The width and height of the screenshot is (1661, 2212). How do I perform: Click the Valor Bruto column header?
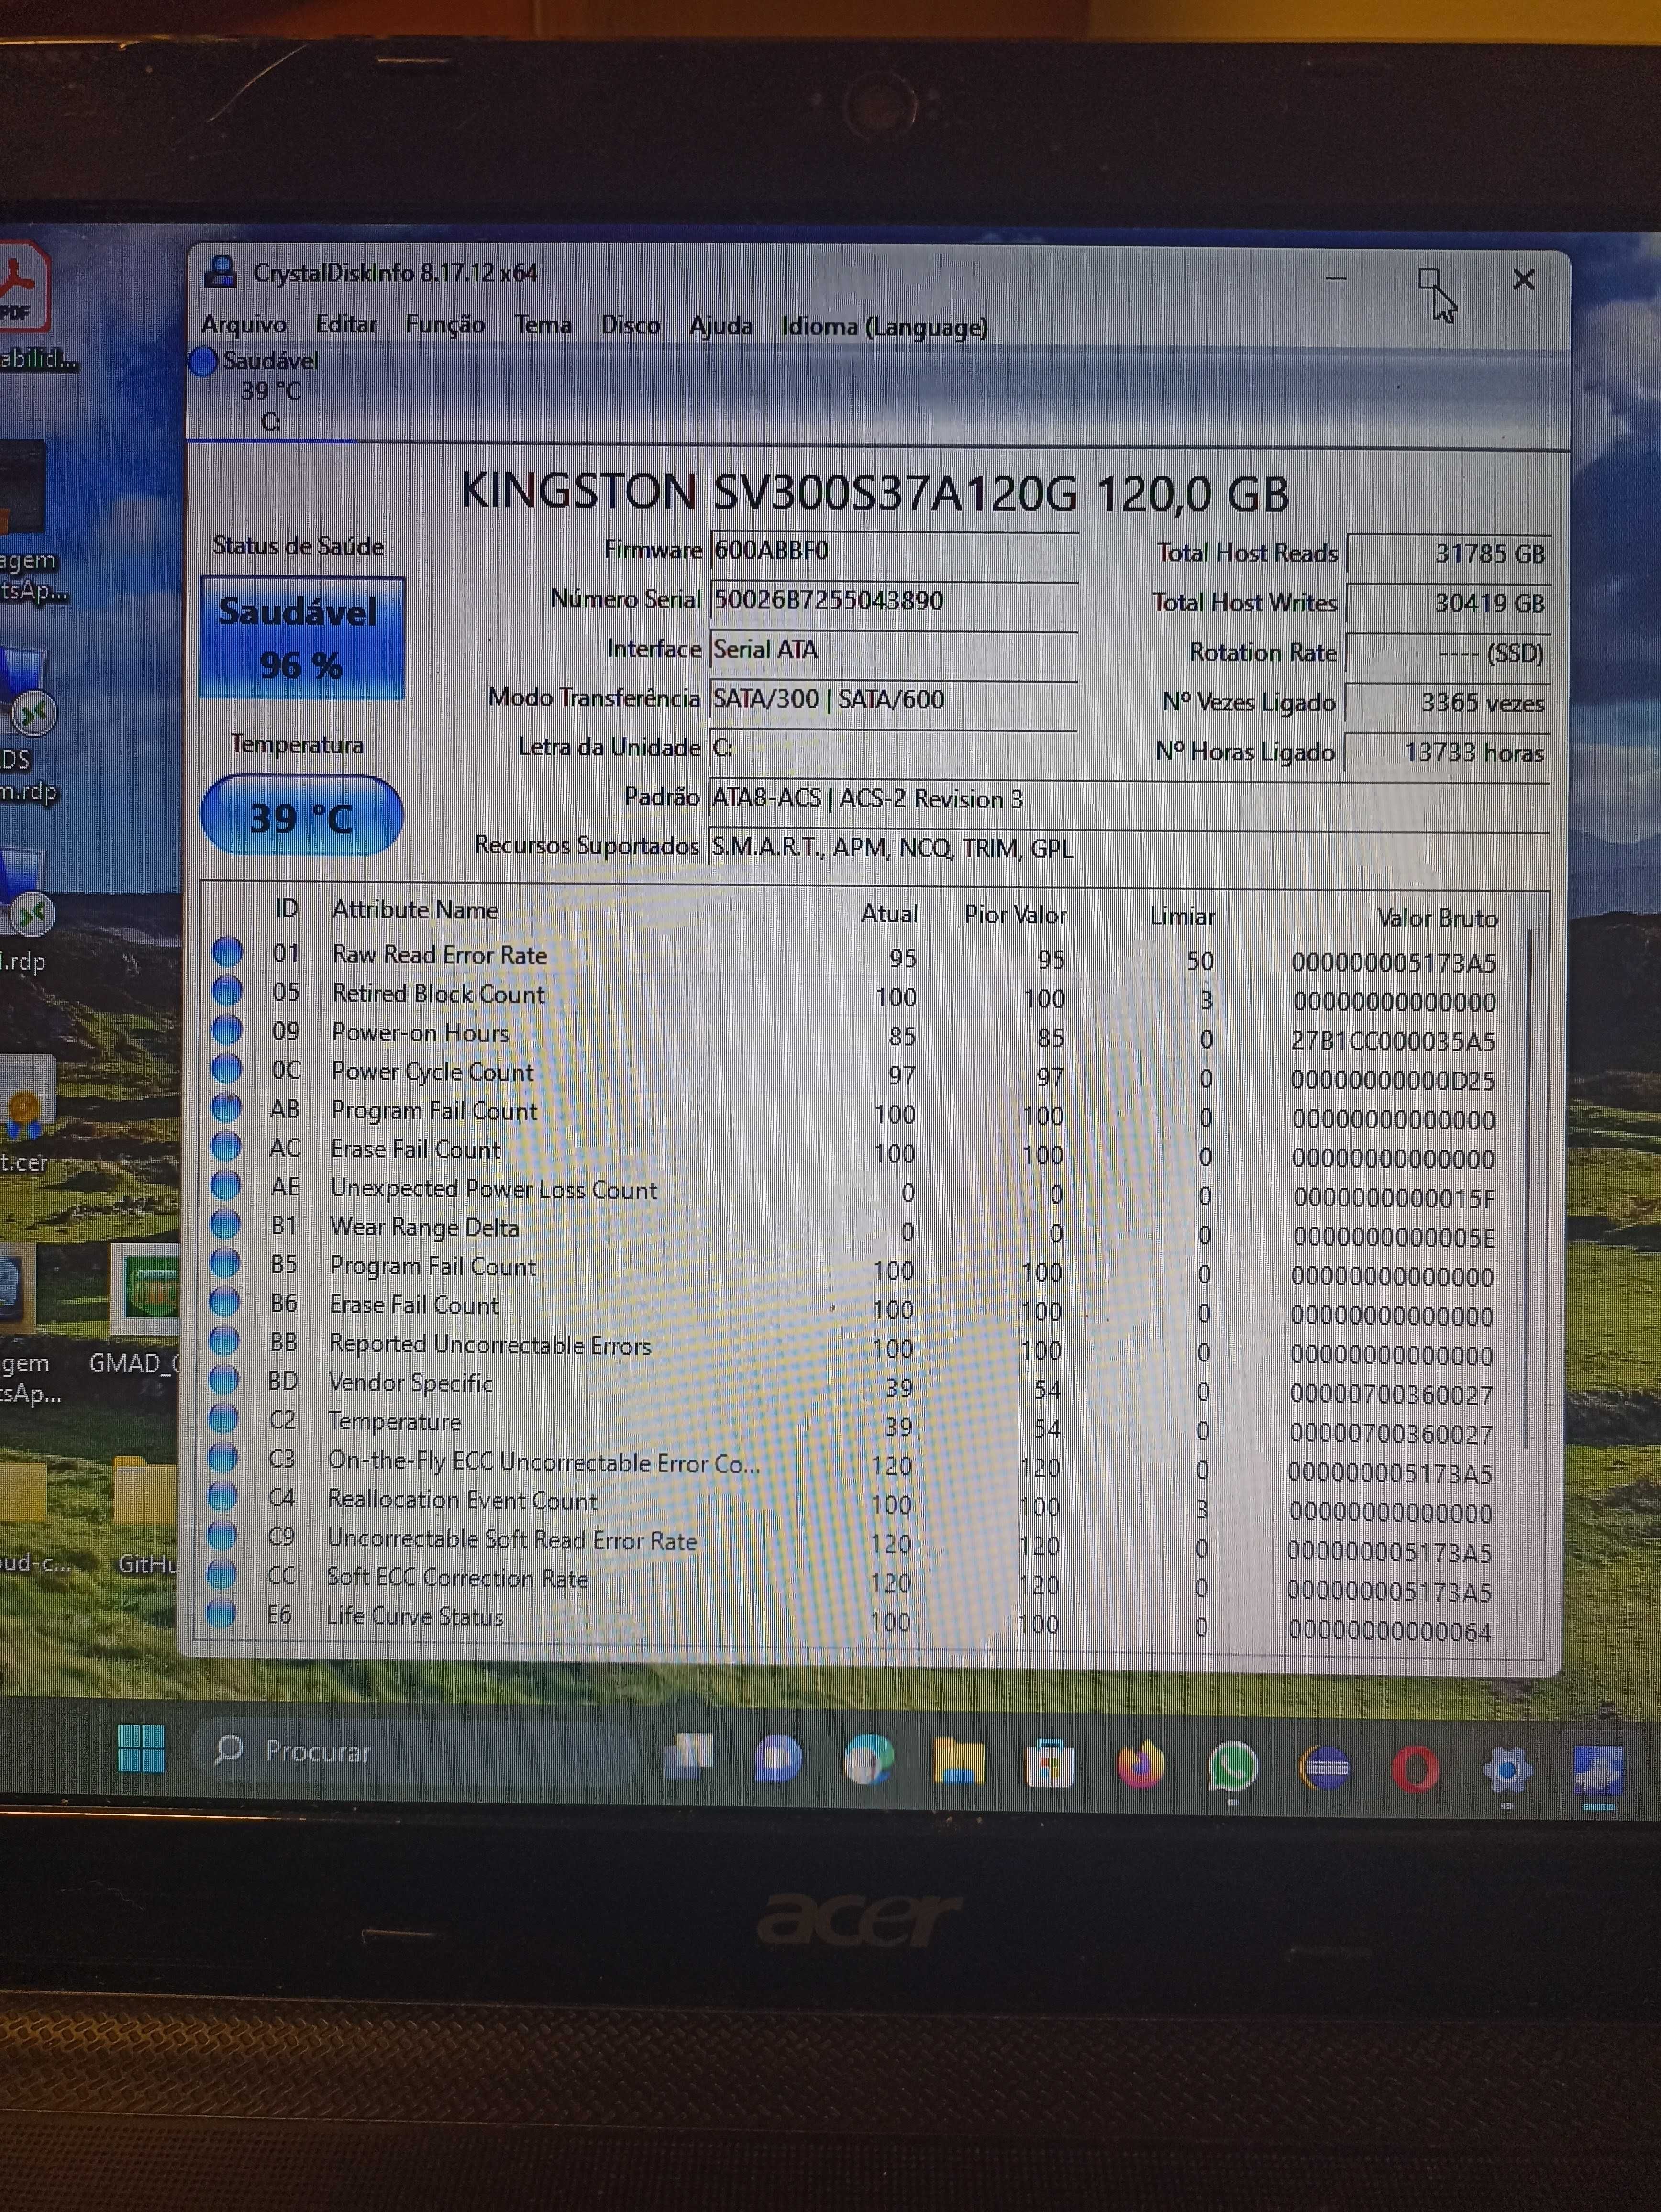[x=1437, y=918]
